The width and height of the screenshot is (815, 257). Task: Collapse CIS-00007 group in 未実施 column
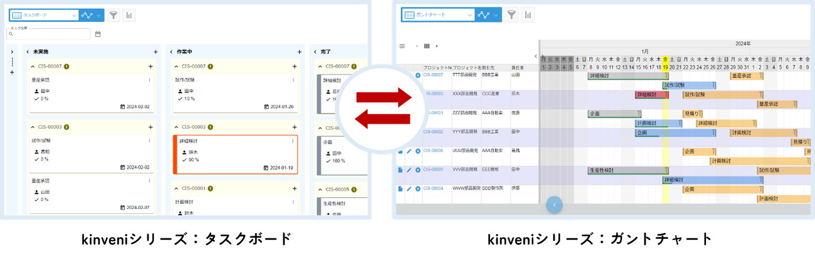coord(33,66)
